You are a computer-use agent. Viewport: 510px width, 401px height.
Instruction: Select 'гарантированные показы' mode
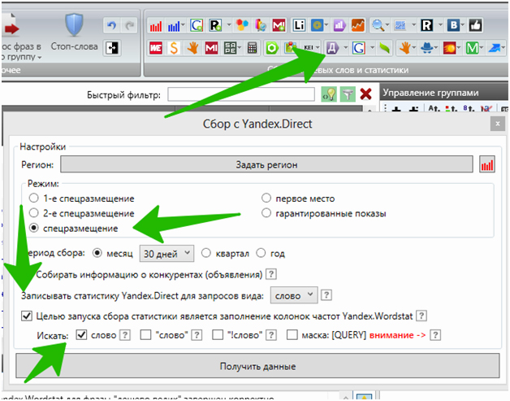pyautogui.click(x=266, y=213)
